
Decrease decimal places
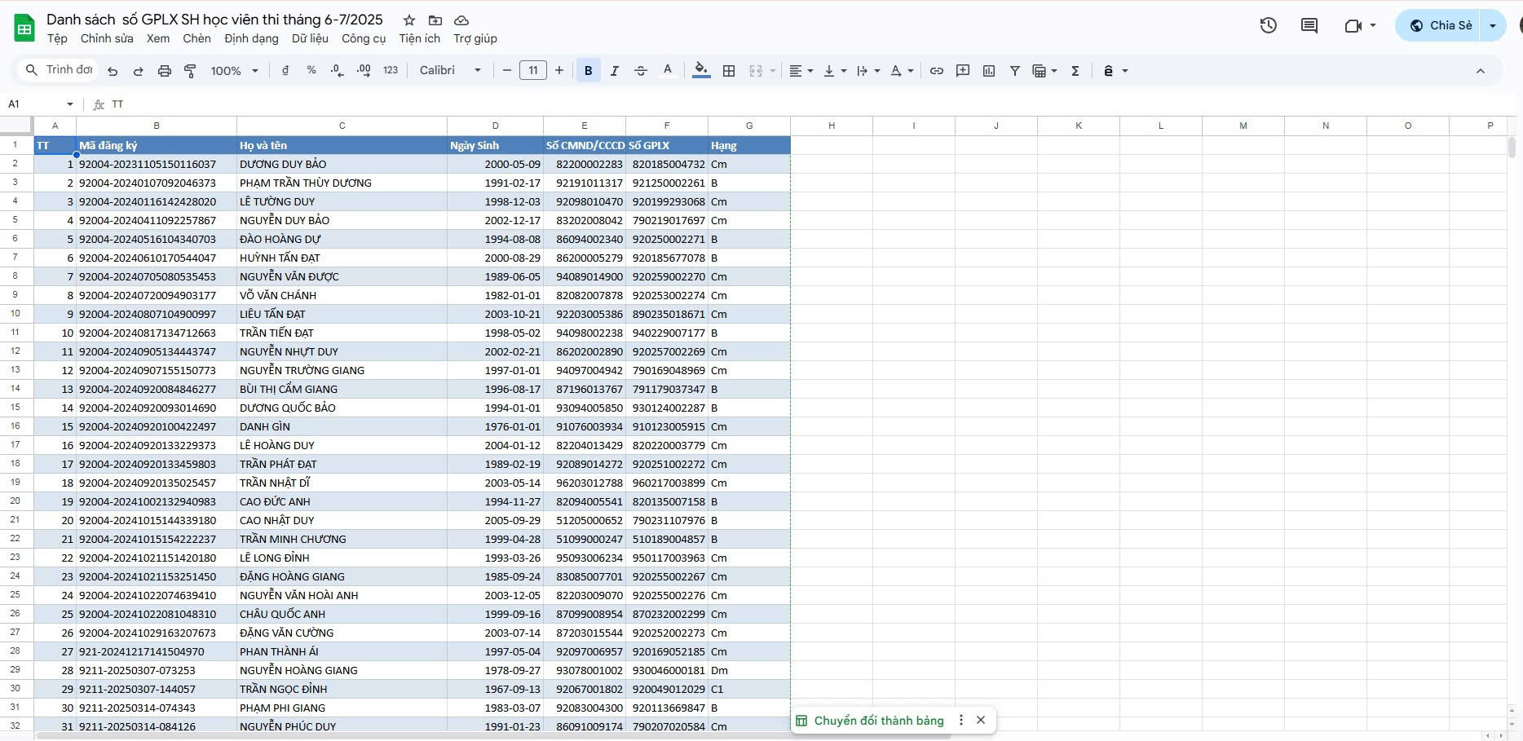(x=338, y=71)
